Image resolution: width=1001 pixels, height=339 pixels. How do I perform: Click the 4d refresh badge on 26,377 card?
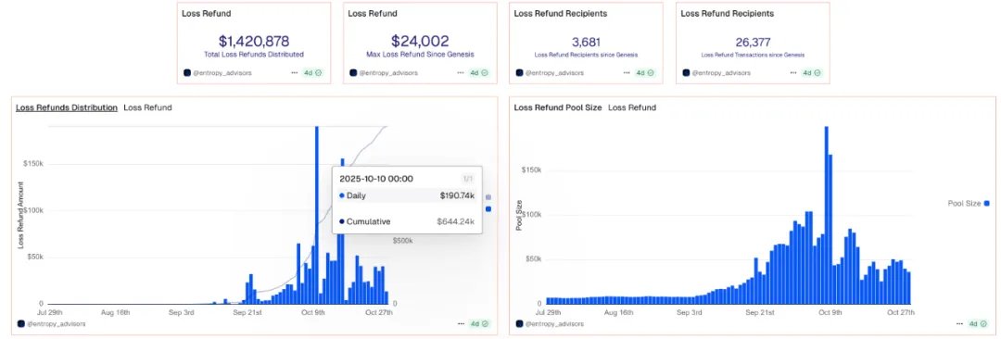[x=811, y=73]
